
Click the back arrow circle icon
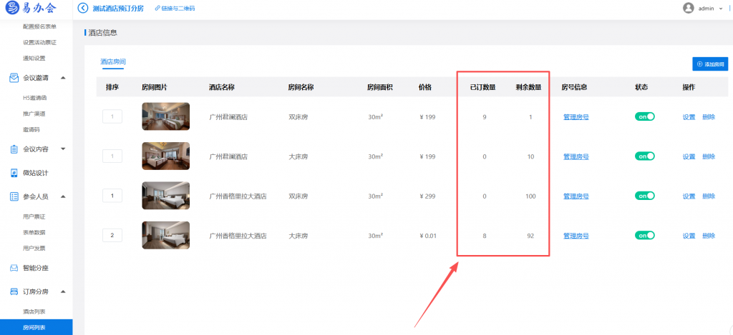(x=83, y=9)
